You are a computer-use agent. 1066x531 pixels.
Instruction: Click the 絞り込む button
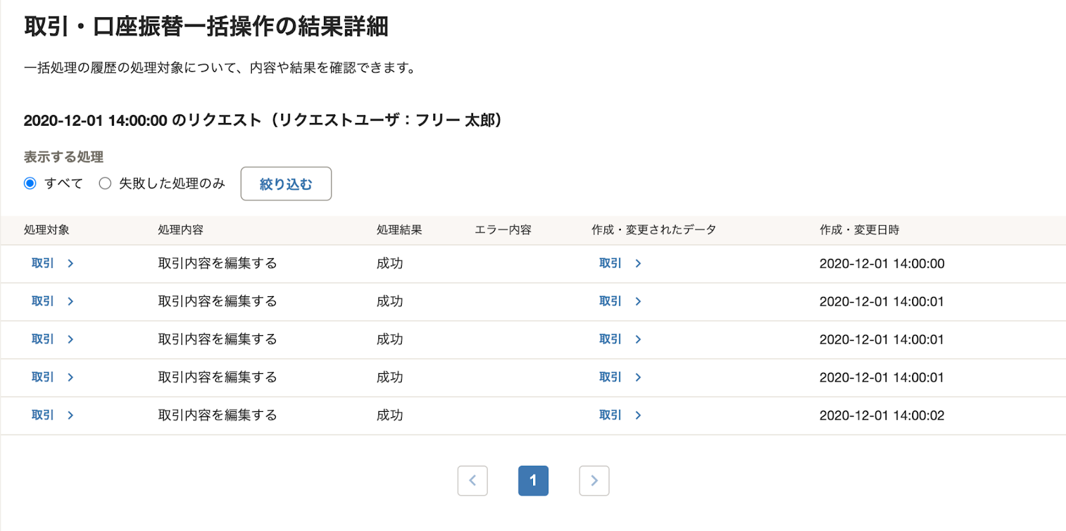[286, 184]
